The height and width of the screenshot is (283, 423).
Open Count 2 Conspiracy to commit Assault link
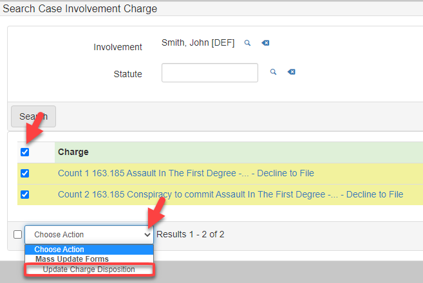point(230,194)
